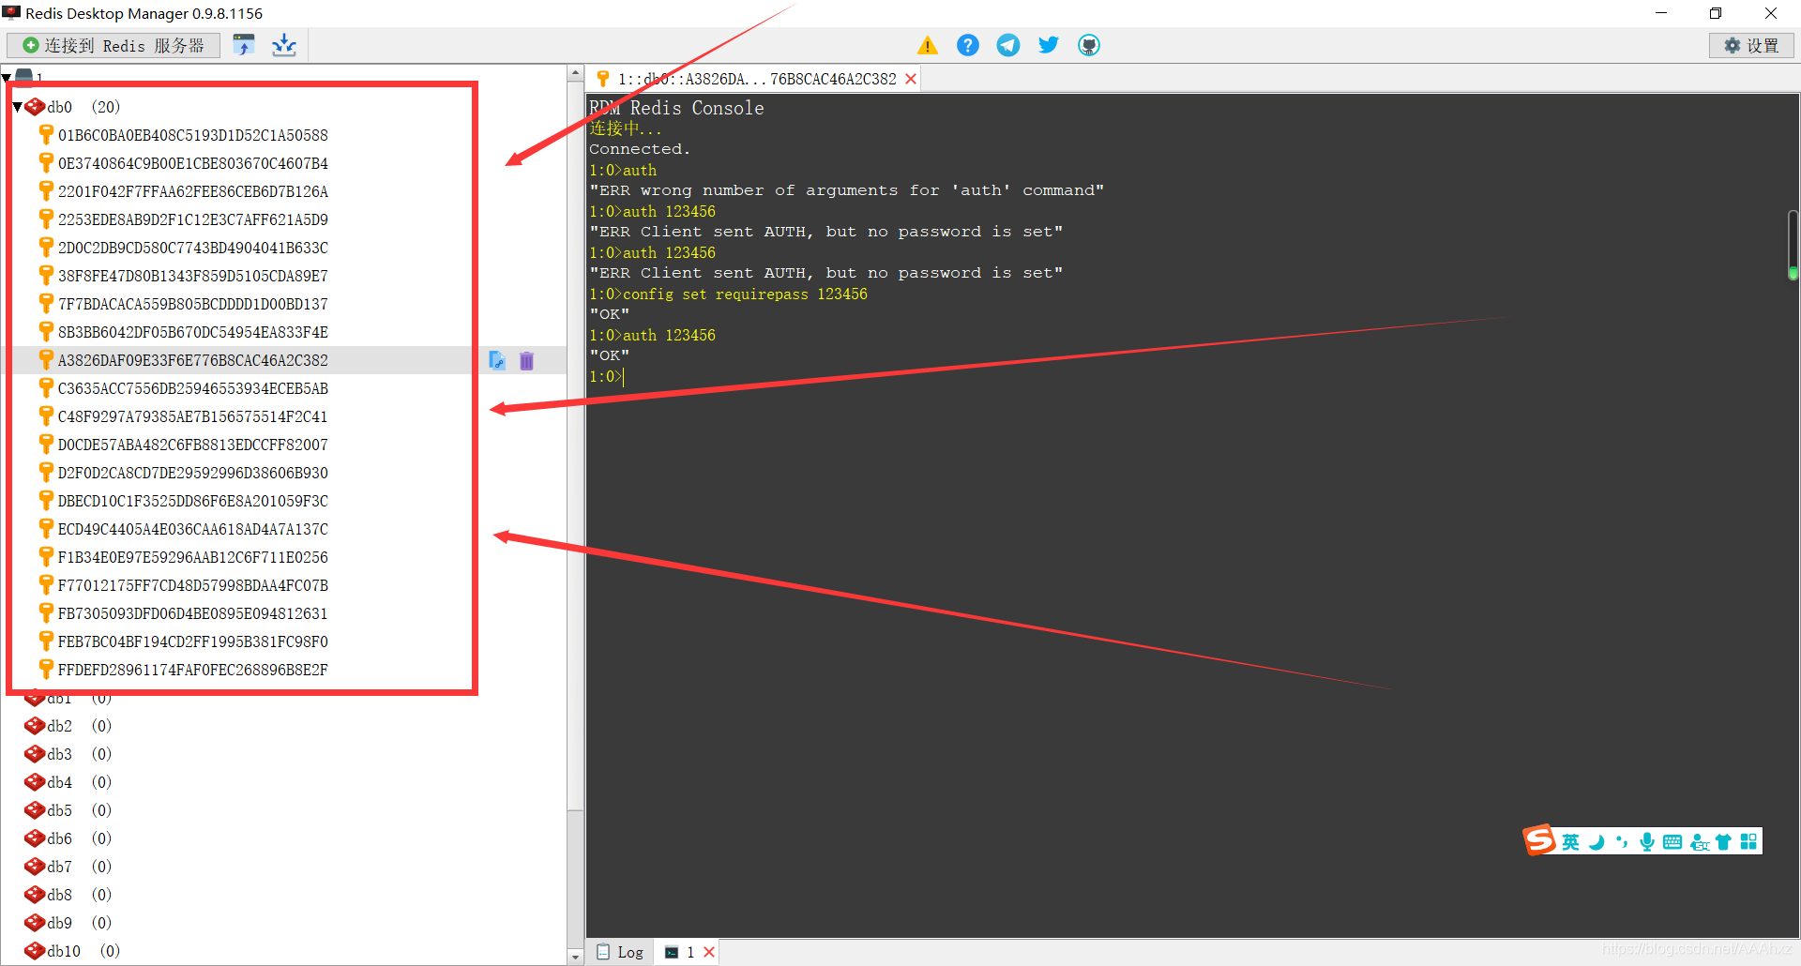Close the console tab labeled 1

point(709,952)
